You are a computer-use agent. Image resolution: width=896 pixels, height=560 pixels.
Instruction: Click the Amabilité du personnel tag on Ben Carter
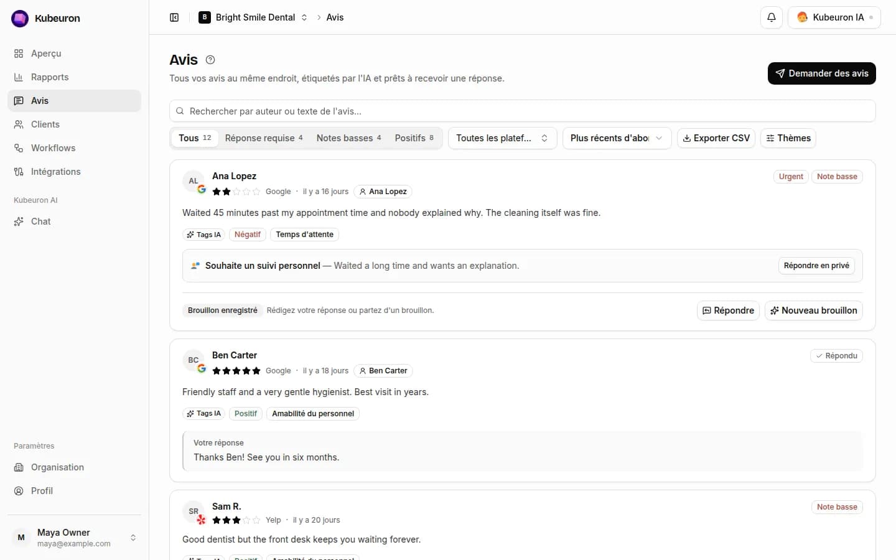pyautogui.click(x=313, y=414)
